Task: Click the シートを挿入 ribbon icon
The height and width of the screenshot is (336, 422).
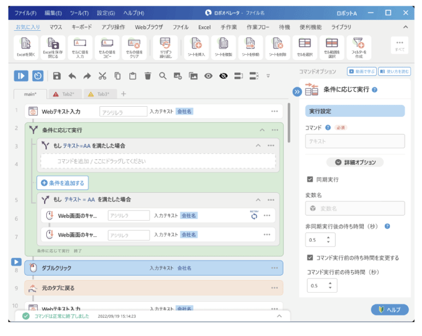Action: point(196,47)
